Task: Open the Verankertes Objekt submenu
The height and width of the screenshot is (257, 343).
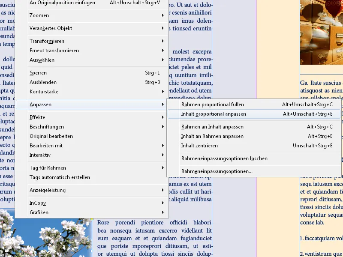Action: (x=92, y=28)
